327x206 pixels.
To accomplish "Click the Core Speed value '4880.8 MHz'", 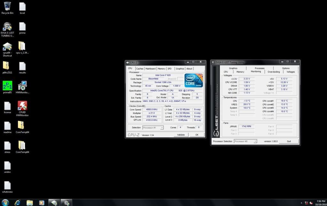I will [152, 109].
